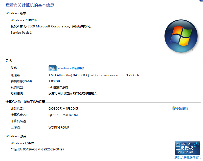Click the 1.00 GB RAM value

coord(54,81)
